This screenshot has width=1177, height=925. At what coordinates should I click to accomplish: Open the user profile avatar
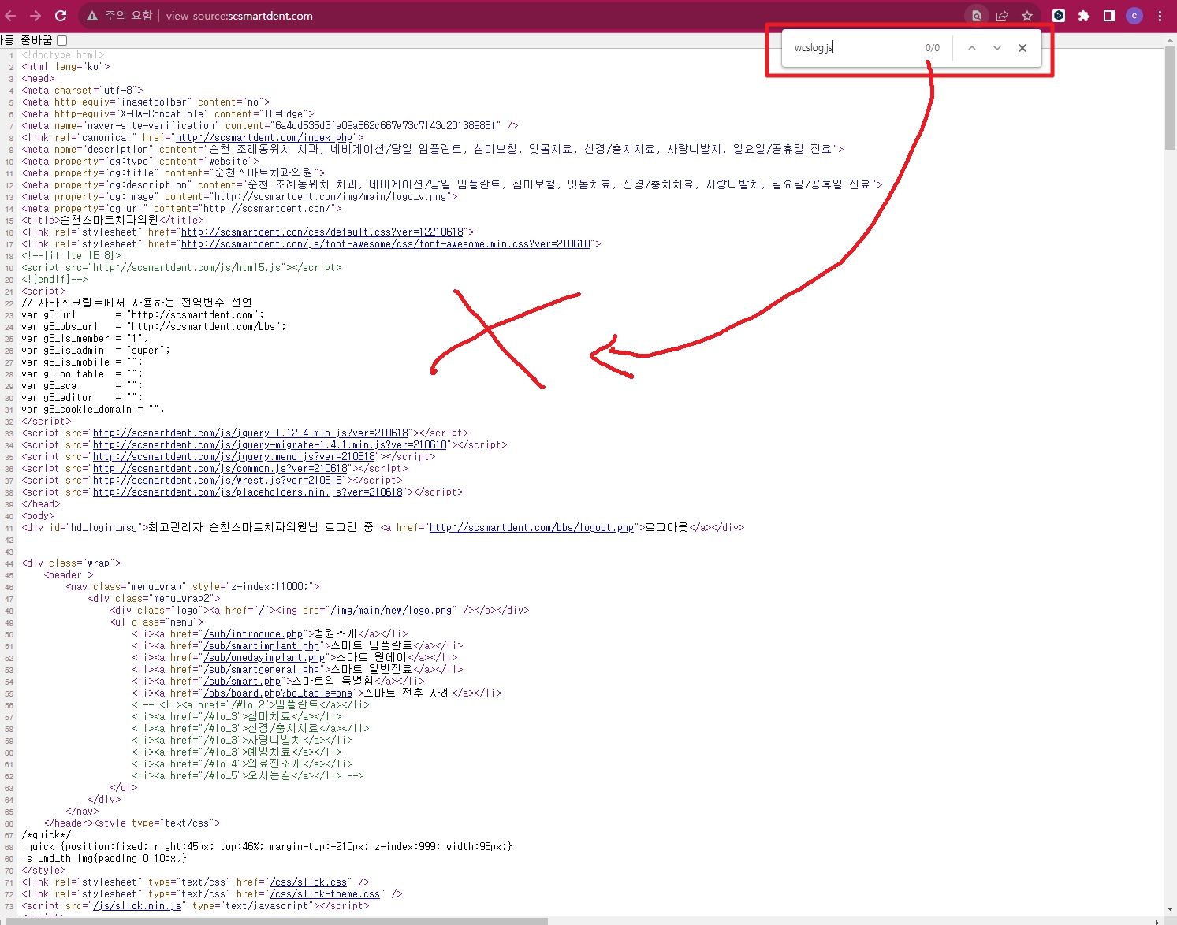click(x=1134, y=16)
